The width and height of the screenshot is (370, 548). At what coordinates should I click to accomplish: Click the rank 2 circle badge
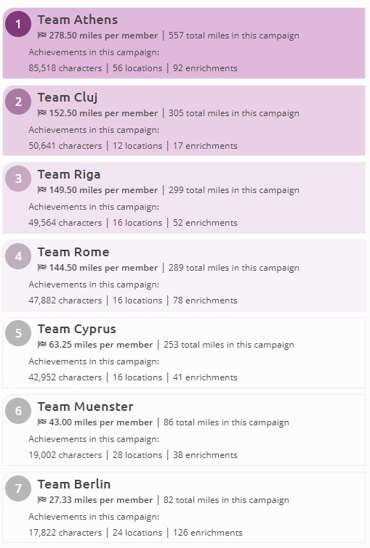click(x=18, y=102)
